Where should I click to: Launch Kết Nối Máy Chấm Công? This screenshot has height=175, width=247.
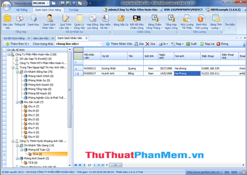[x=137, y=23]
